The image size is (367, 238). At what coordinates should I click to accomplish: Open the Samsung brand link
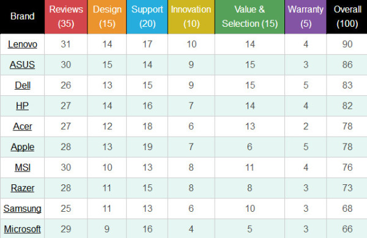(x=23, y=209)
